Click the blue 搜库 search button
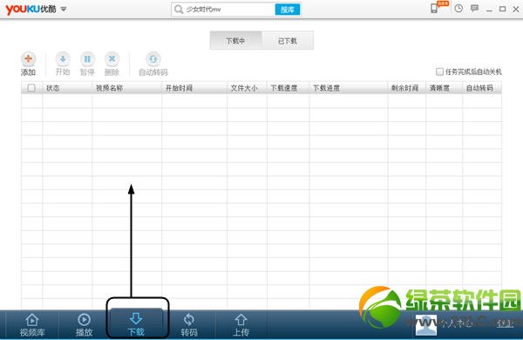 (x=287, y=10)
